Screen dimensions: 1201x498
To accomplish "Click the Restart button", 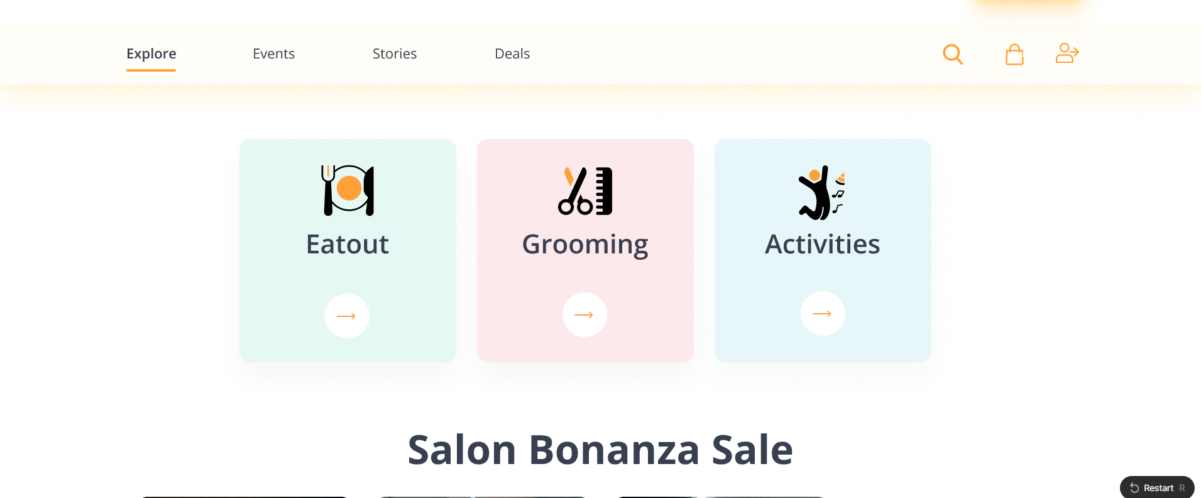I will coord(1157,488).
